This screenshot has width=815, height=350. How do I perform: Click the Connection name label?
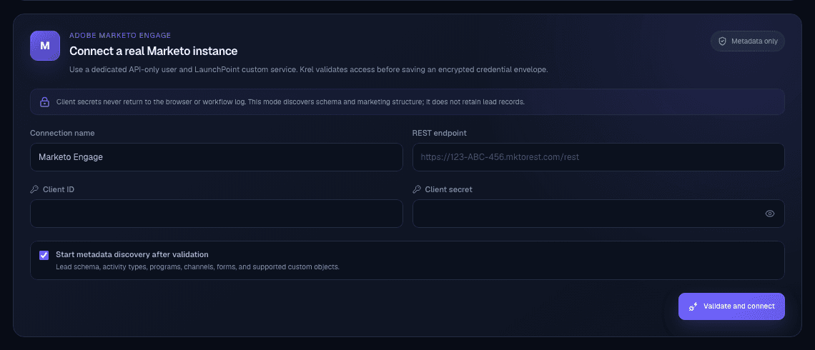(62, 133)
